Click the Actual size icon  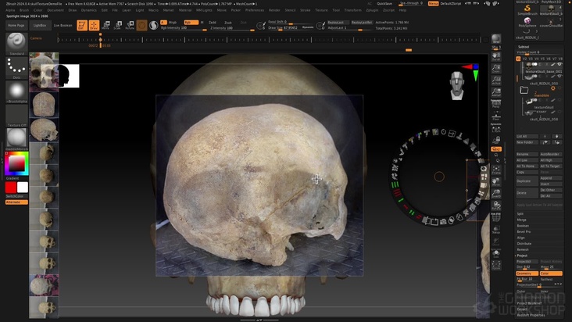click(496, 80)
